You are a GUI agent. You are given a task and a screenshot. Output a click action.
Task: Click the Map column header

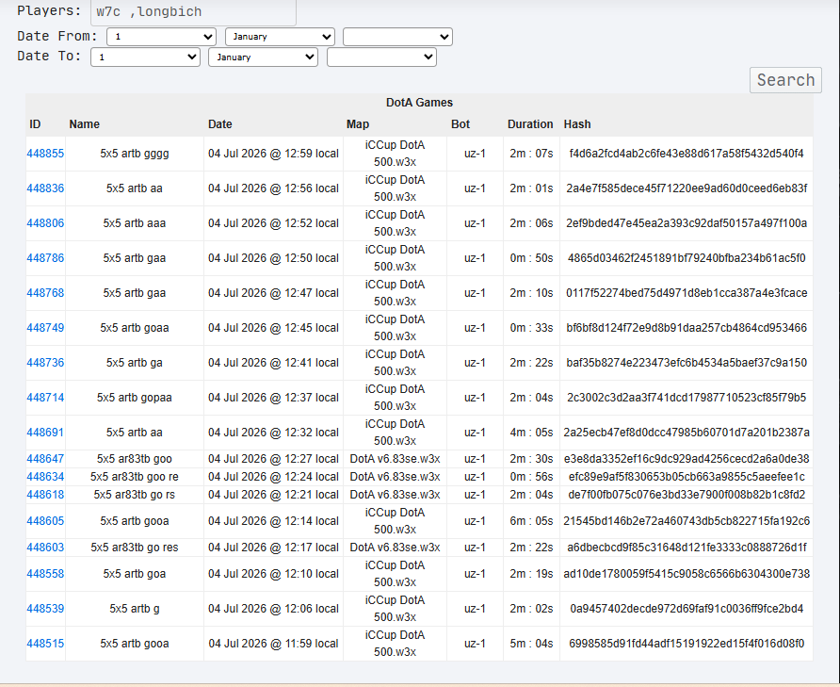[x=358, y=124]
